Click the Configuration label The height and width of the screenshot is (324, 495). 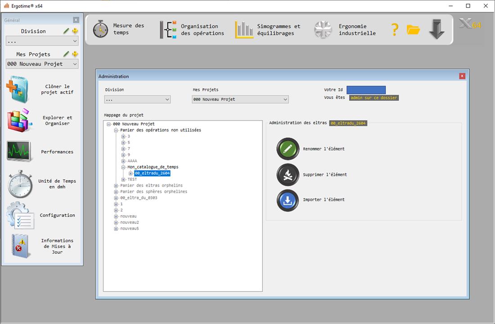[58, 216]
